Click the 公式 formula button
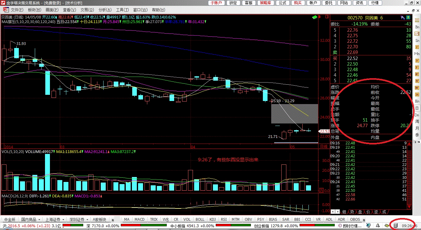 282,3
